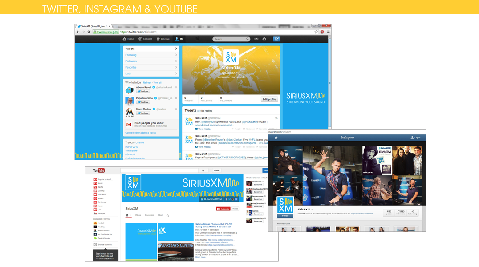The width and height of the screenshot is (479, 267).
Task: Click the Edit profile button on Twitter
Action: point(269,99)
